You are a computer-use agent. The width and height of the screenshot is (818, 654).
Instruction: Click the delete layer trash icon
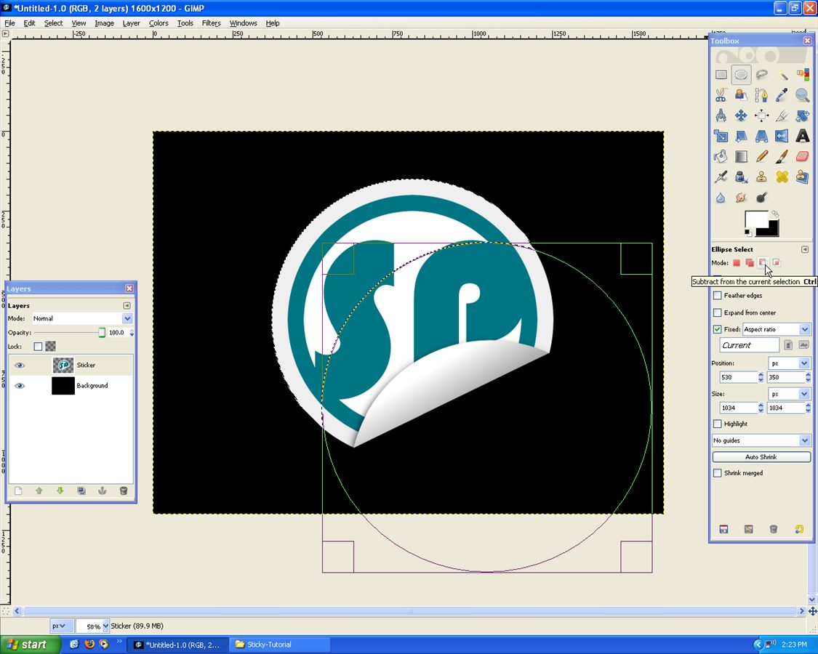pos(124,490)
